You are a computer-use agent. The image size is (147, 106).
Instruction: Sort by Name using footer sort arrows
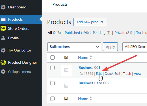pyautogui.click(x=91, y=99)
